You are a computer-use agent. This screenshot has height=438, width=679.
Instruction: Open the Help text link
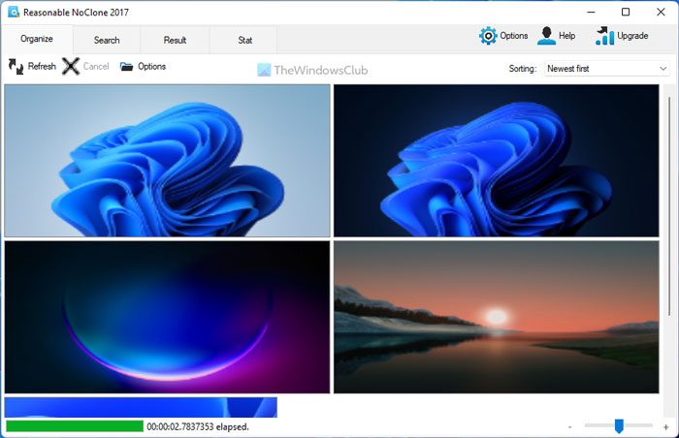coord(566,36)
